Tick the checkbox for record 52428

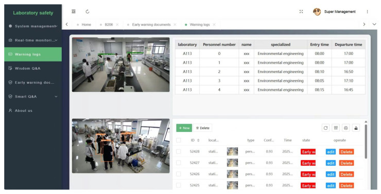179,151
